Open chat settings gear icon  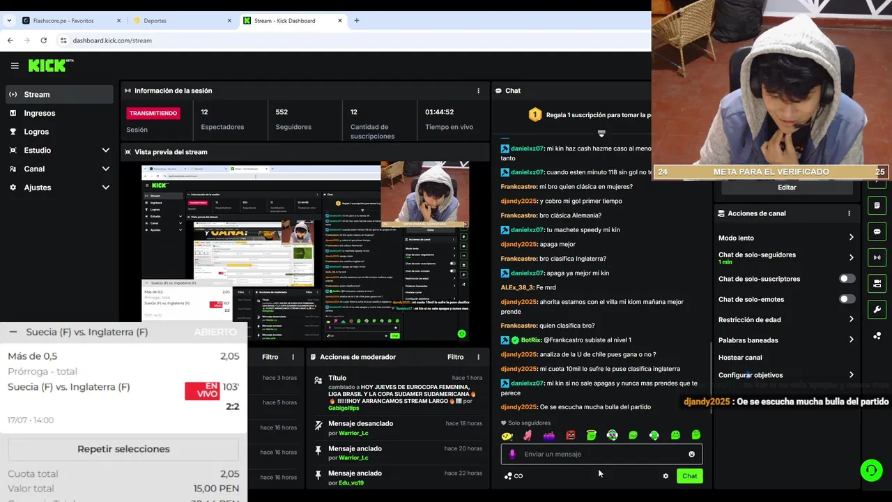pos(666,476)
